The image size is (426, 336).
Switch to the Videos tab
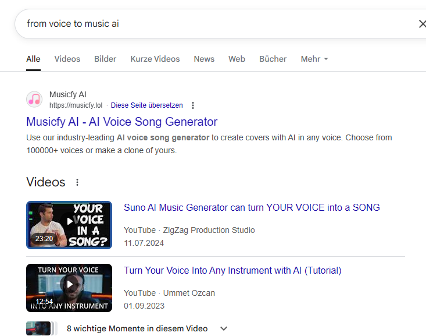point(67,59)
